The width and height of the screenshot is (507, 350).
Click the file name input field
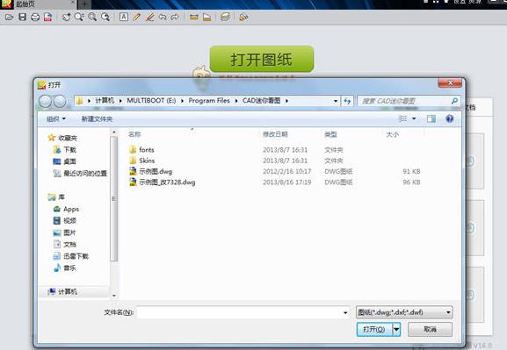tap(243, 312)
